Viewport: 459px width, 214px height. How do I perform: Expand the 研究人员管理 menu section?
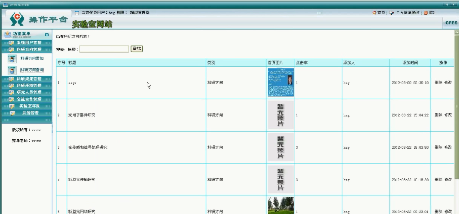coord(26,92)
